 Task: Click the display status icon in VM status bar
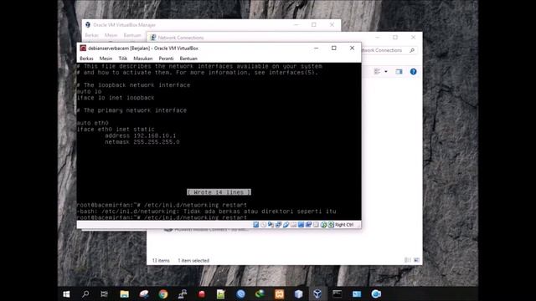point(301,225)
